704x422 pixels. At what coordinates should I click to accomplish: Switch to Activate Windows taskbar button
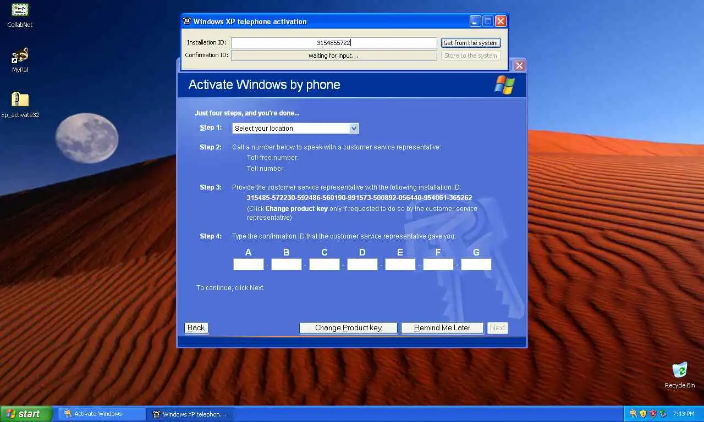[102, 414]
